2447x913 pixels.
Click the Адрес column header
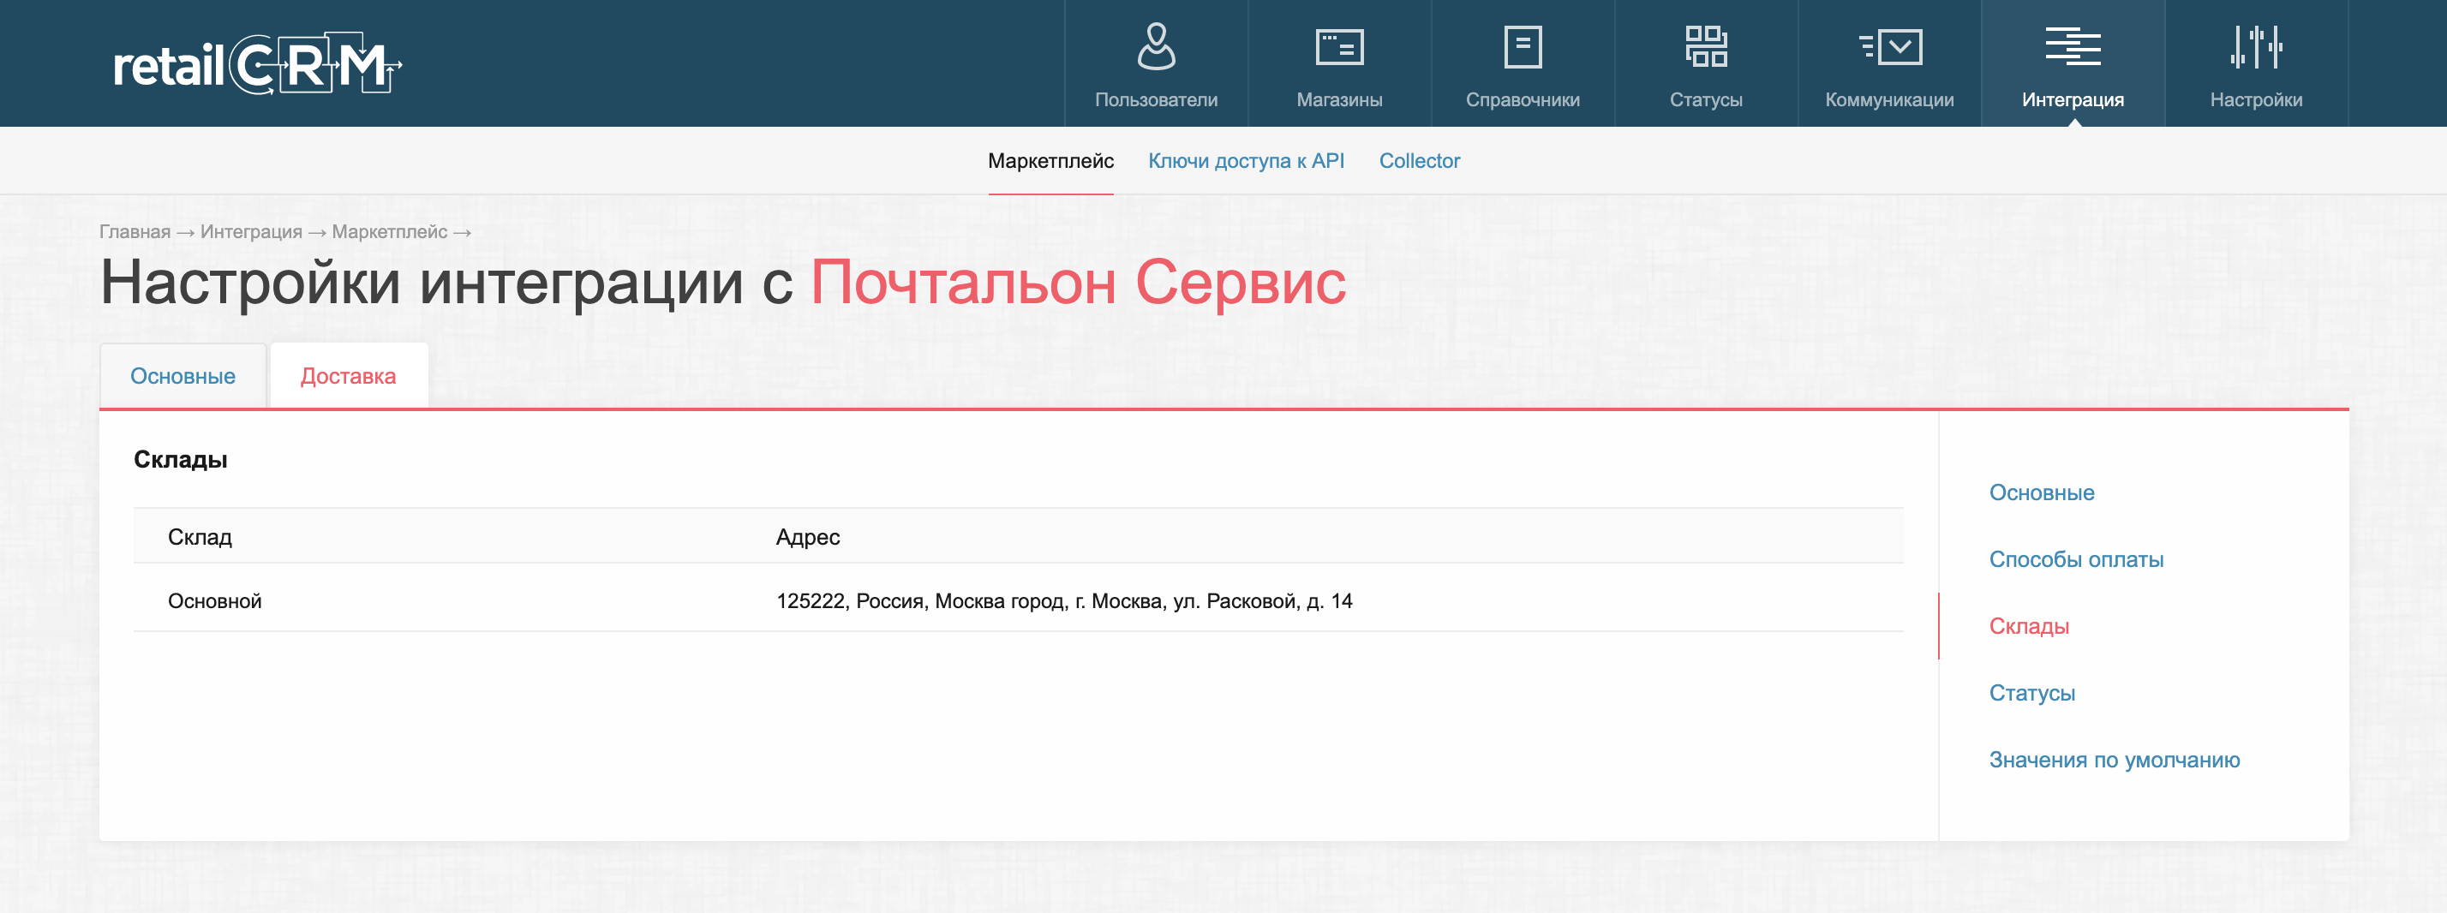[807, 537]
